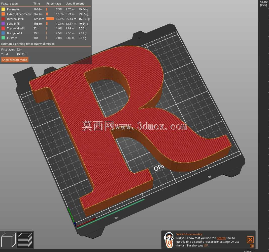Image resolution: width=269 pixels, height=252 pixels.
Task: Open the Search link in the hint text
Action: coord(221,238)
